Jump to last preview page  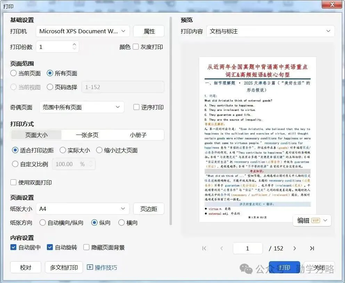312,248
